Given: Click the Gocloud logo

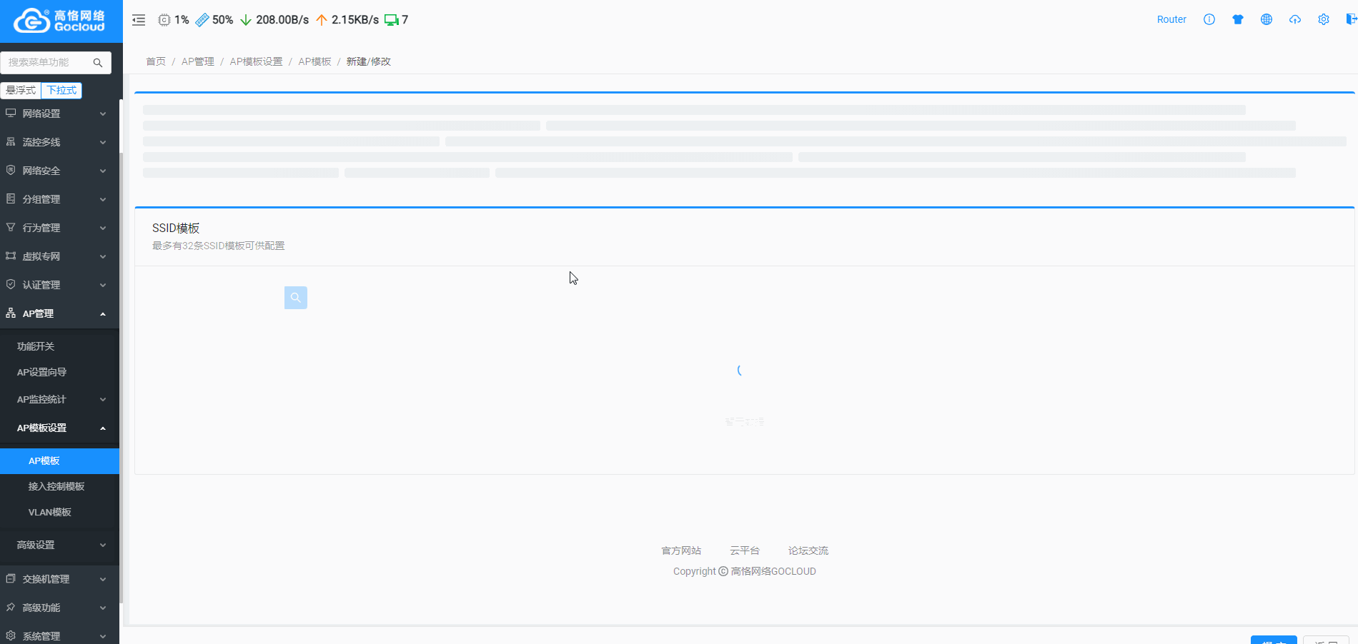Looking at the screenshot, I should (x=60, y=21).
